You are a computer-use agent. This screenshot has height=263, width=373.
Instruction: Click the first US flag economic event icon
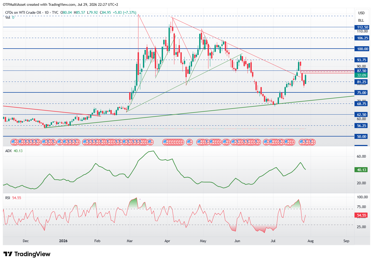(x=14, y=142)
